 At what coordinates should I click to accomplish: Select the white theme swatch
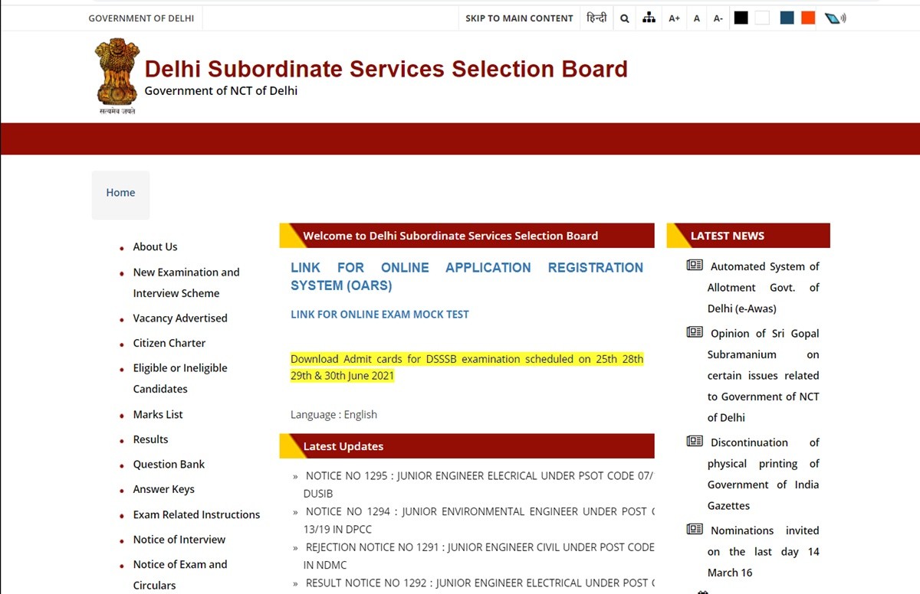pos(762,18)
